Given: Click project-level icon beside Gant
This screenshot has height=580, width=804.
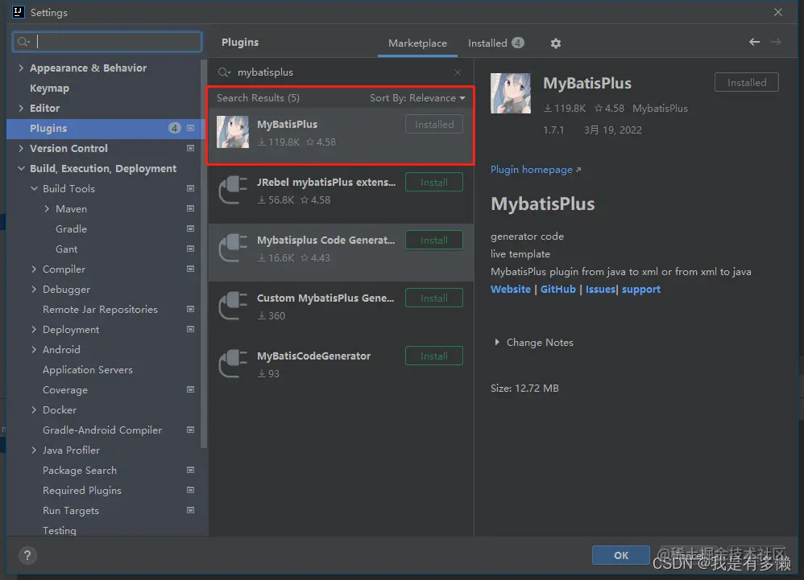Looking at the screenshot, I should [190, 249].
